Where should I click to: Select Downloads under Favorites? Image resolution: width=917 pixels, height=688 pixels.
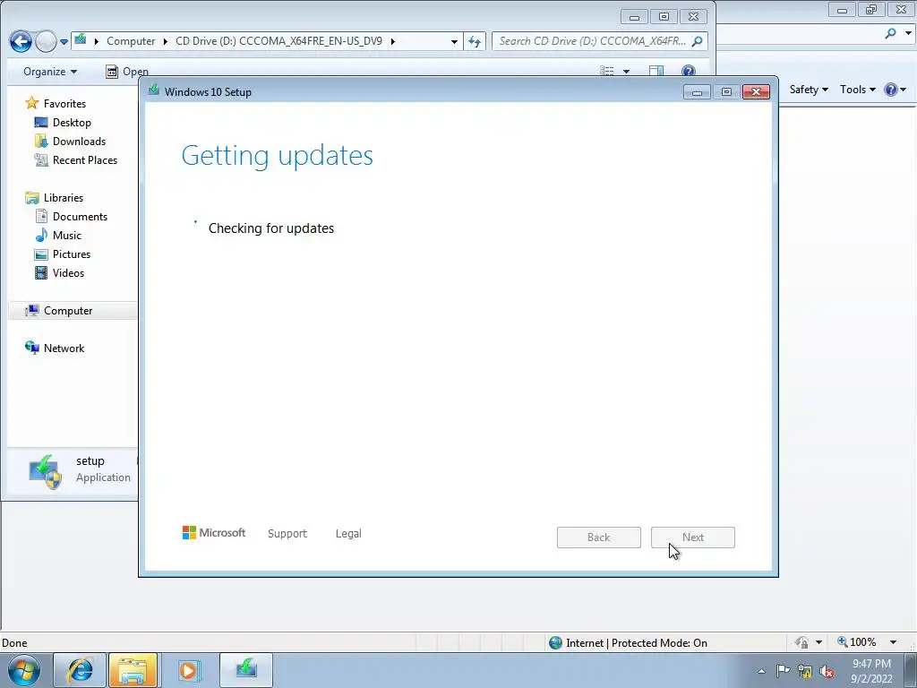click(70, 141)
